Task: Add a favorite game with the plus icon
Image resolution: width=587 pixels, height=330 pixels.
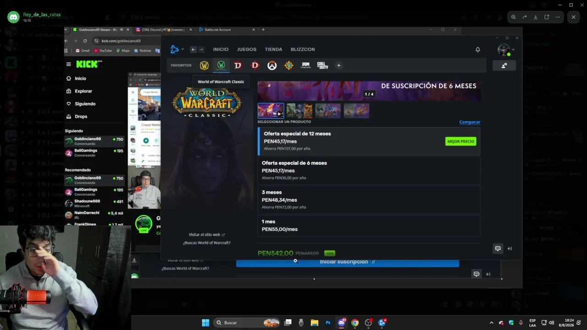Action: pyautogui.click(x=339, y=66)
